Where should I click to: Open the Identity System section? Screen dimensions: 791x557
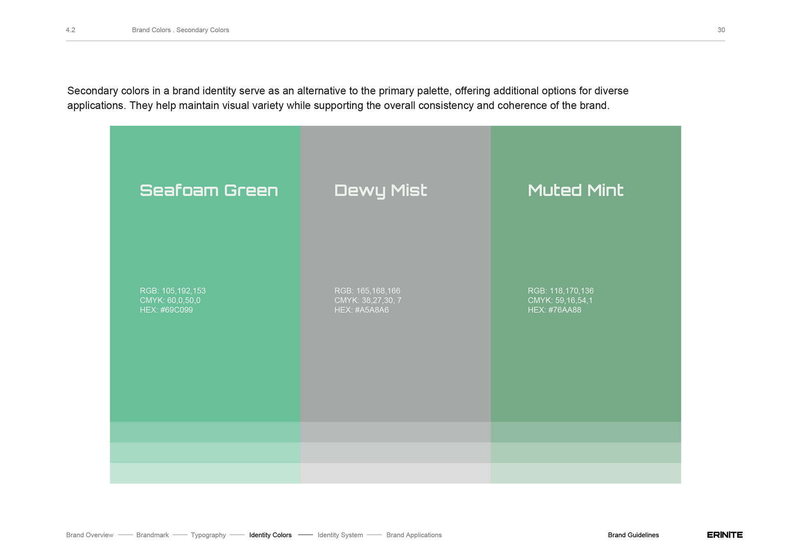(340, 535)
